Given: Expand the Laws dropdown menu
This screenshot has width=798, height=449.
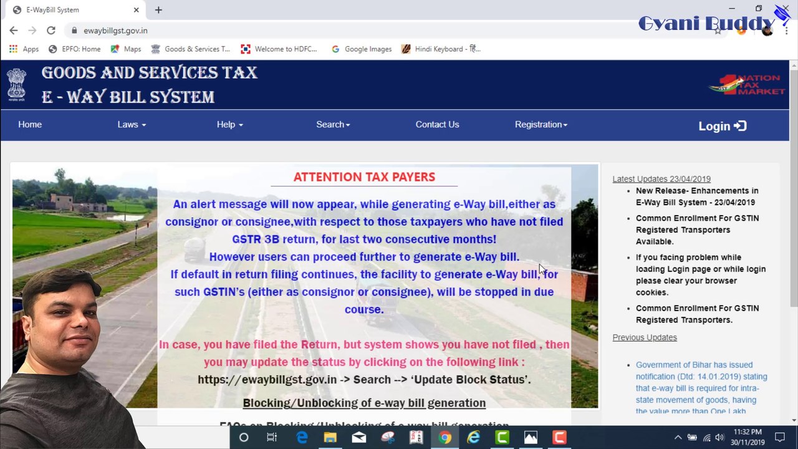Looking at the screenshot, I should (x=132, y=125).
